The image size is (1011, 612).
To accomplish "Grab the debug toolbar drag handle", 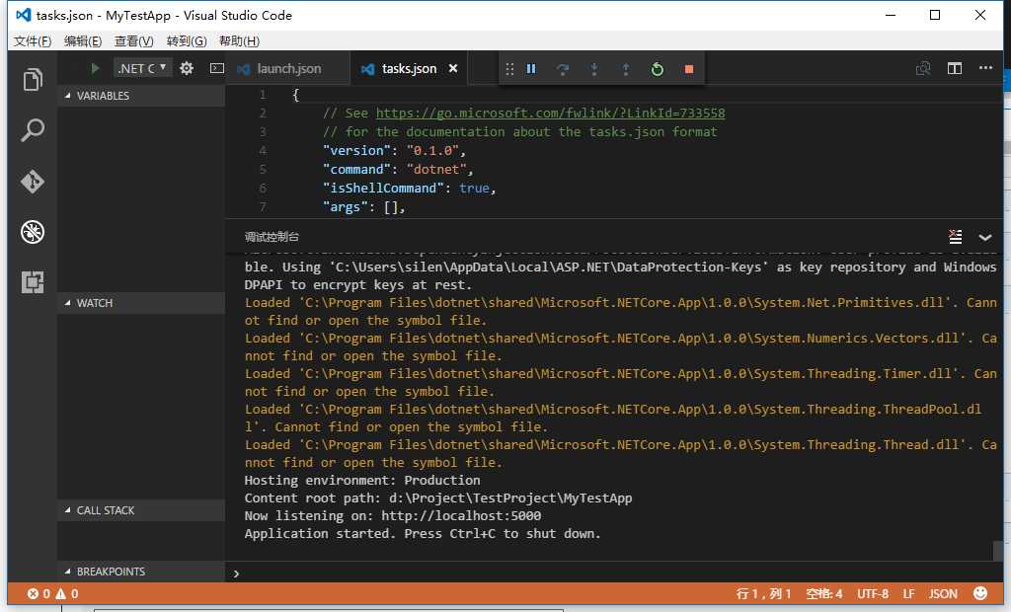I will tap(509, 68).
